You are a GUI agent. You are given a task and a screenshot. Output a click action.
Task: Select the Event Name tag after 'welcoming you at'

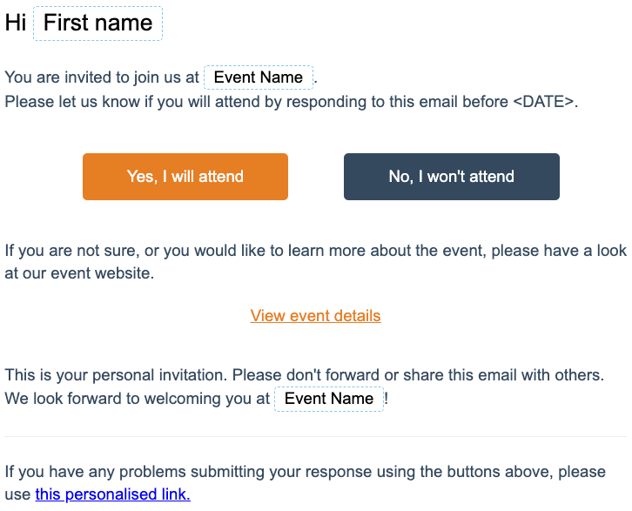pyautogui.click(x=329, y=399)
